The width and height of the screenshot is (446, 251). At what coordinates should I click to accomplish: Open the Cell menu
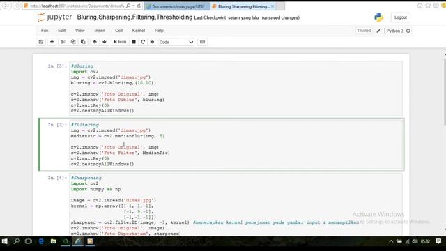[119, 31]
